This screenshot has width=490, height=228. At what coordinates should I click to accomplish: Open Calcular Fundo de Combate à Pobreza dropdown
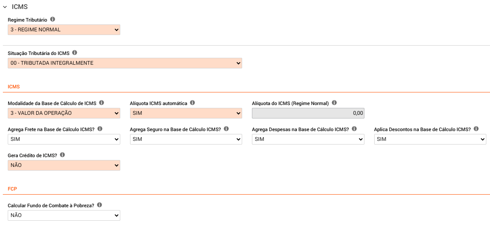point(64,215)
